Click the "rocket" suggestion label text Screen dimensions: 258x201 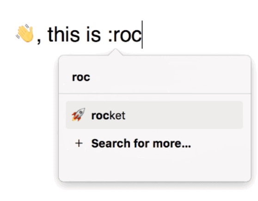[108, 116]
